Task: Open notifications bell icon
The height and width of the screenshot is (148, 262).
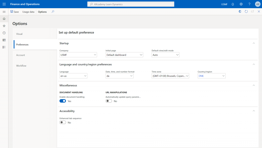Action: coord(233,4)
